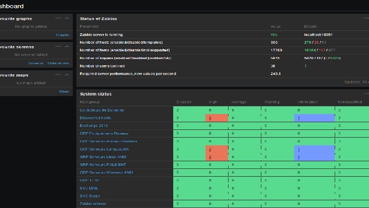Click High cell for GRP Serveurs Campus AIX
Viewport: 369px width, 208px height.
pyautogui.click(x=217, y=149)
